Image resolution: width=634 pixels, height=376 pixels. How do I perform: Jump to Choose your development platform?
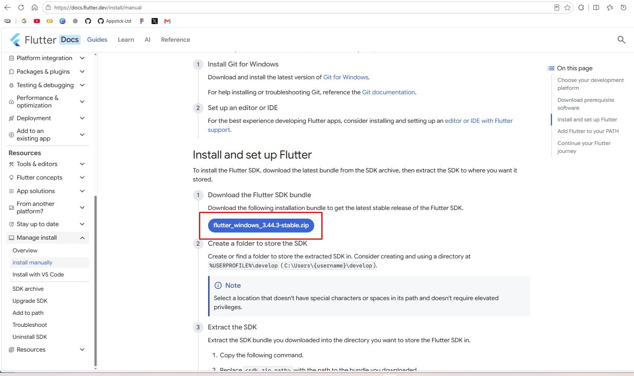coord(590,84)
